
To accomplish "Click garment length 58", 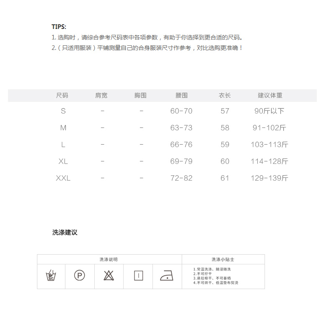I will pyautogui.click(x=225, y=128).
